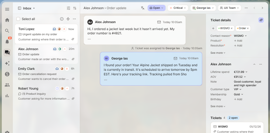This screenshot has width=270, height=133.
Task: Add a tag with the plus button
Action: (213, 28)
